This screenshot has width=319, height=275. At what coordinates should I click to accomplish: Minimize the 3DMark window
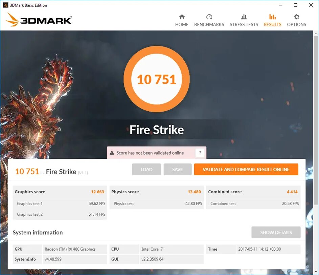[x=280, y=5]
